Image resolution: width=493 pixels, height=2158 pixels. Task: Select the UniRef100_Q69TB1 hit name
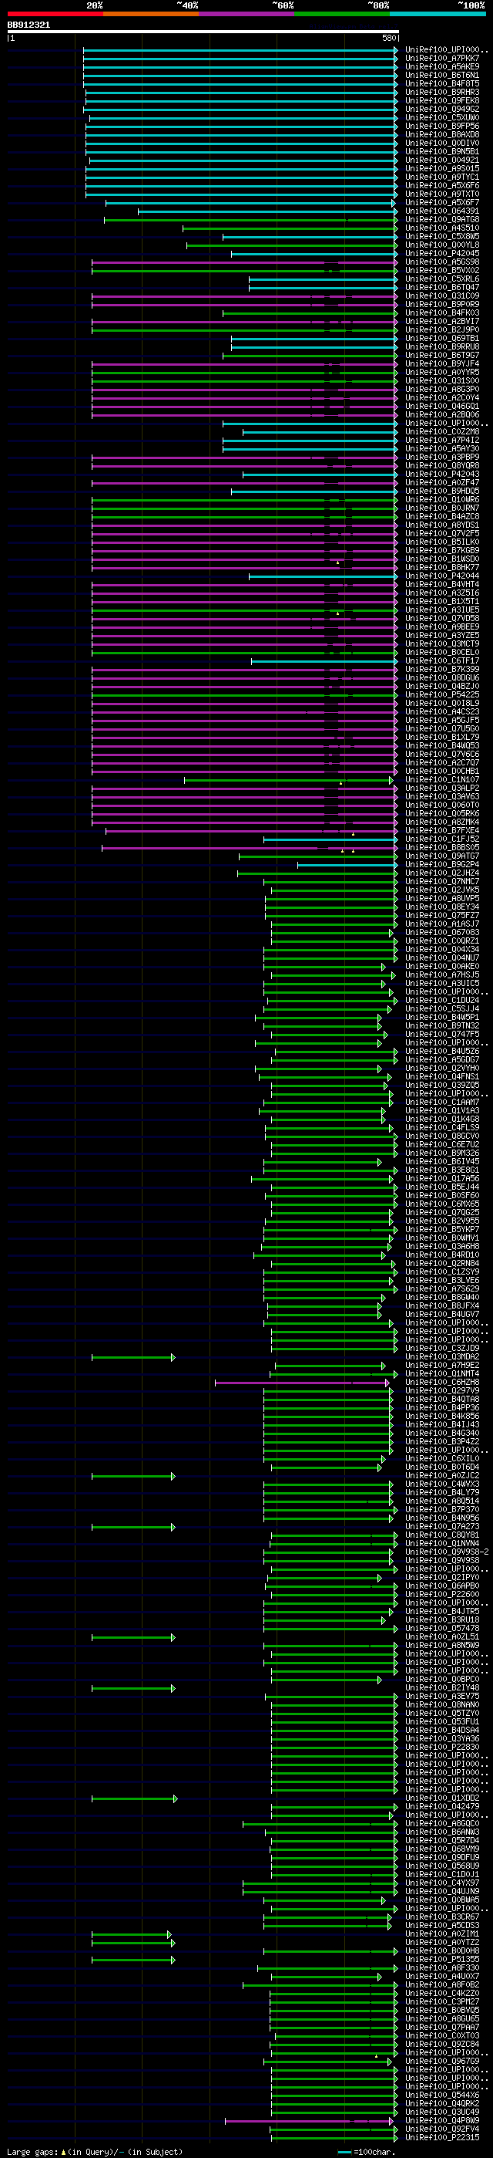443,339
